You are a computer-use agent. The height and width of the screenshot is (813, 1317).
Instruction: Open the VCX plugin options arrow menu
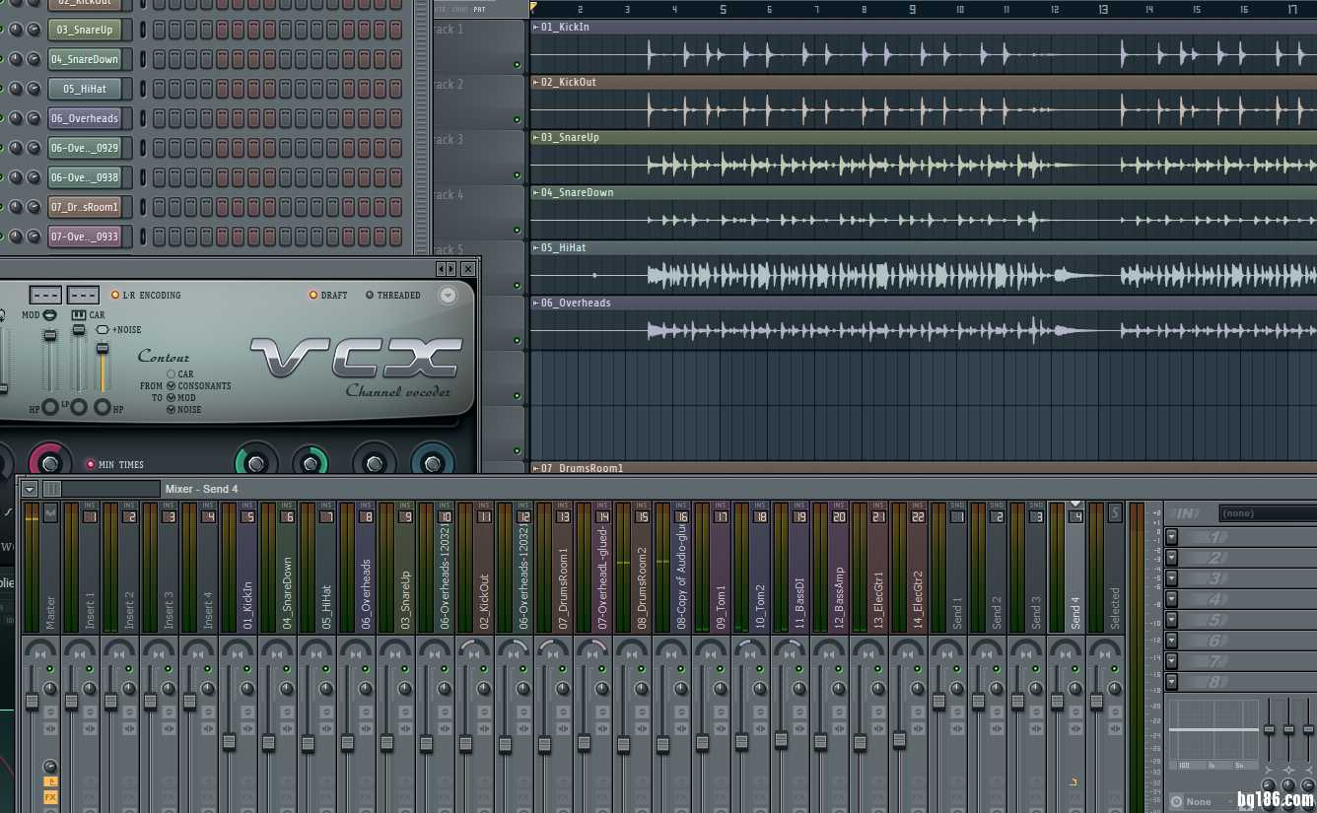point(449,295)
